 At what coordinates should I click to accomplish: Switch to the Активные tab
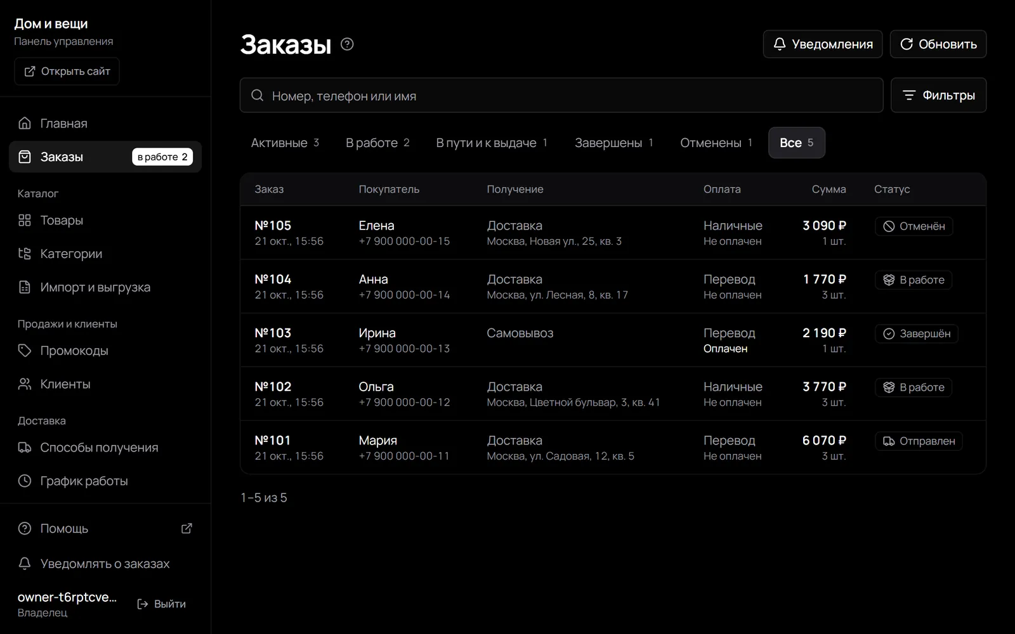285,143
